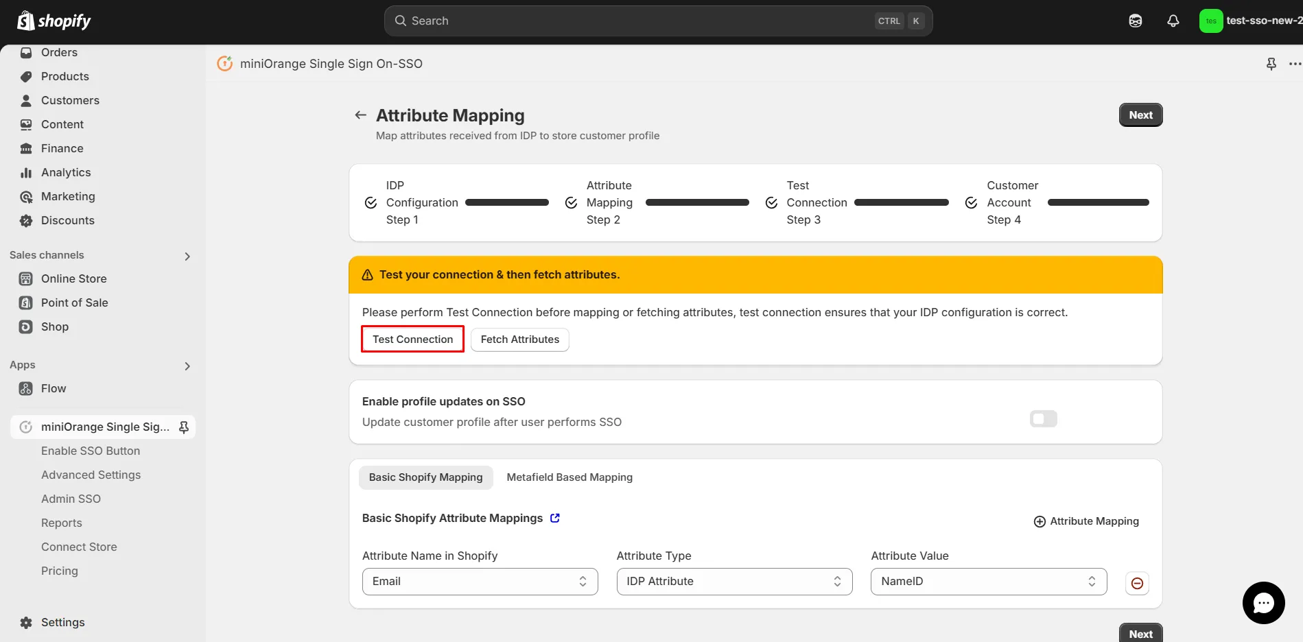Viewport: 1303px width, 642px height.
Task: Click the bottom Next button
Action: pos(1141,633)
